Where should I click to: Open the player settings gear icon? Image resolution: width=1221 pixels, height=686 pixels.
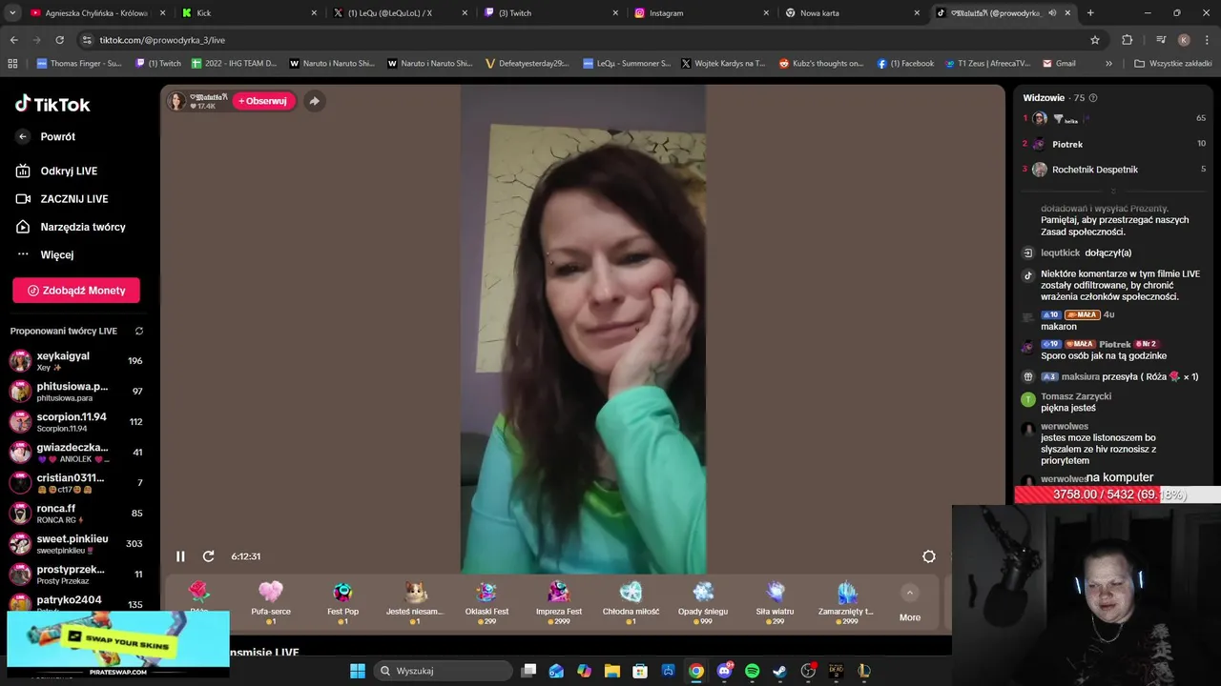coord(929,556)
